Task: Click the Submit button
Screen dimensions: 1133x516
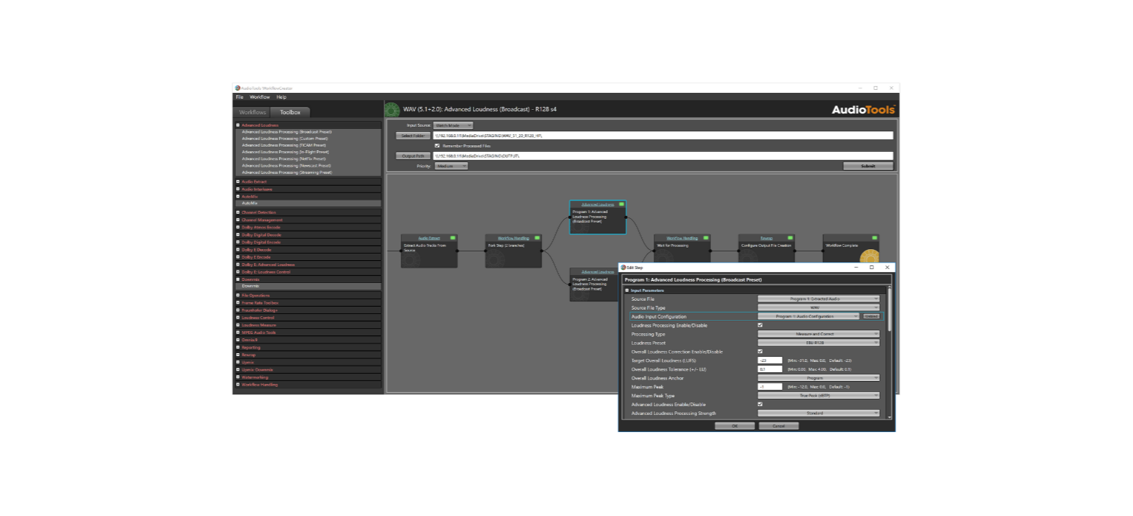Action: coord(868,166)
